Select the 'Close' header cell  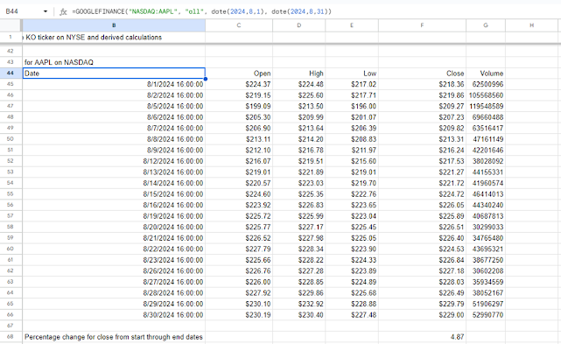tap(422, 74)
